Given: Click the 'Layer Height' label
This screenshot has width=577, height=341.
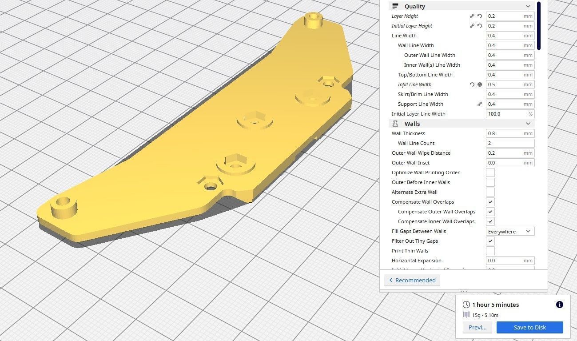Looking at the screenshot, I should 405,16.
